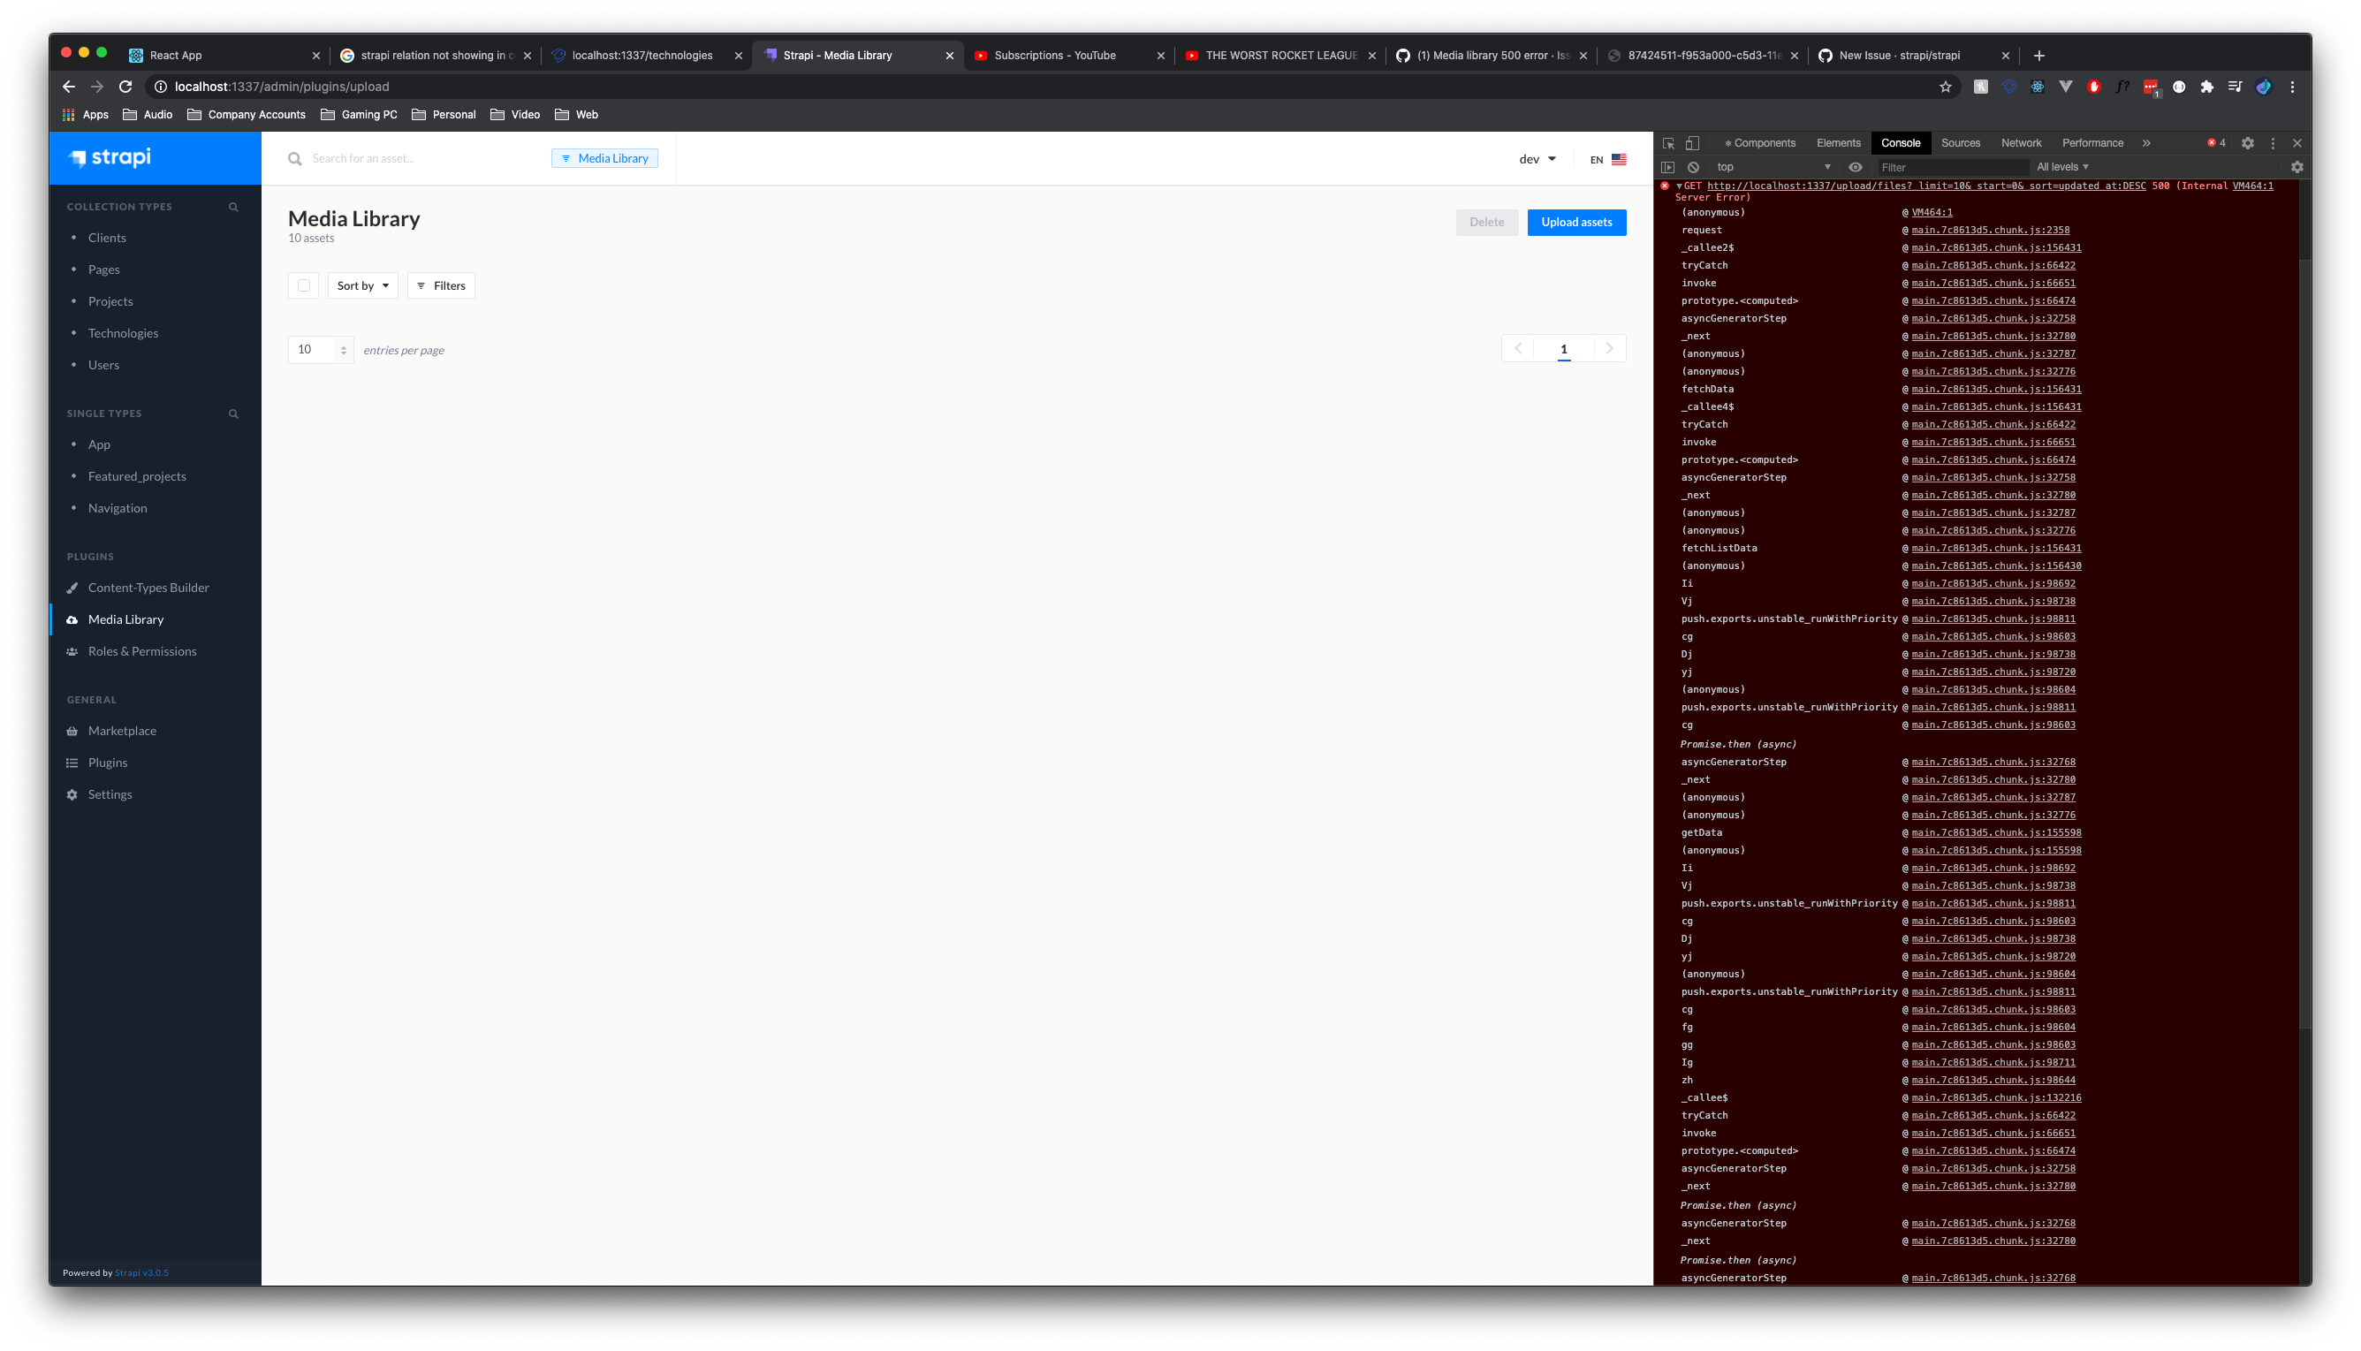Increase entries per page with the stepper
Image resolution: width=2361 pixels, height=1351 pixels.
(x=345, y=345)
